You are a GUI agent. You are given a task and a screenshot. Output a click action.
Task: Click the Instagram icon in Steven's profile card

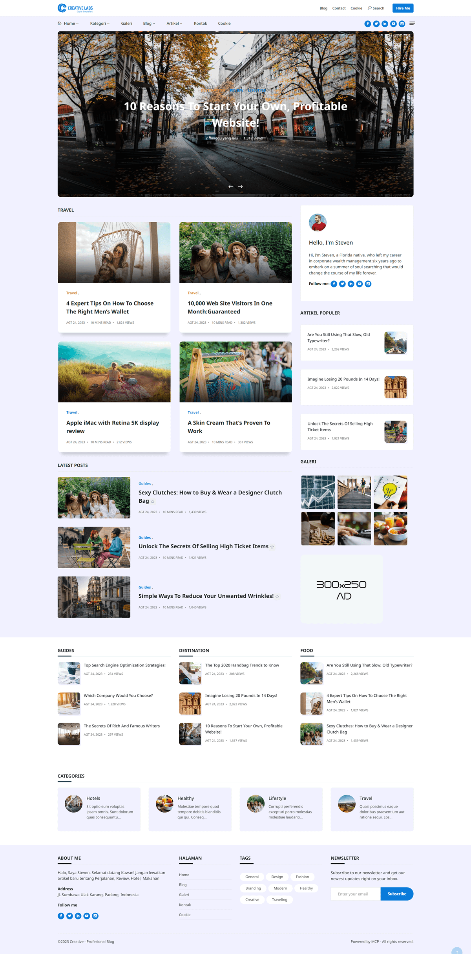click(x=368, y=284)
